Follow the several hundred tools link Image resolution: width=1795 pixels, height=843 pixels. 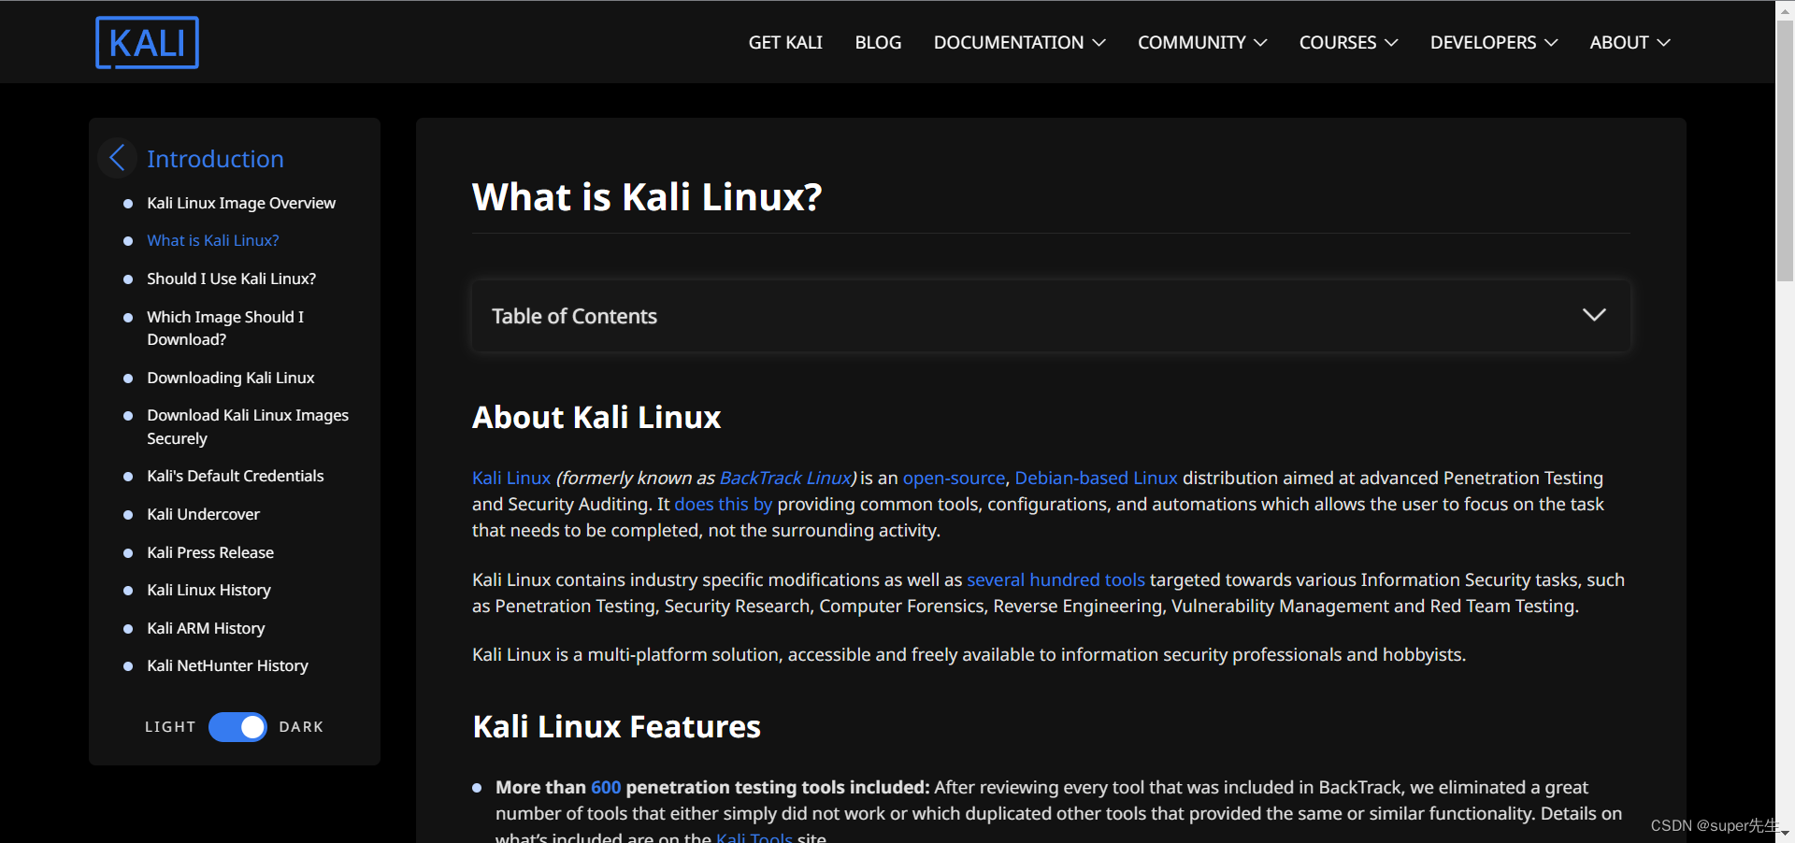tap(1055, 579)
